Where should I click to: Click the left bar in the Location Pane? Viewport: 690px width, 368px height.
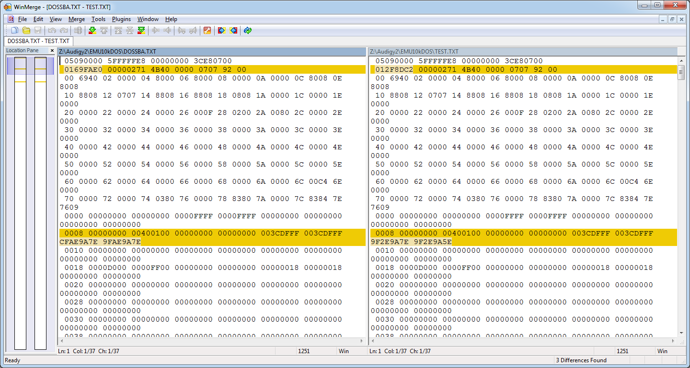pyautogui.click(x=20, y=203)
